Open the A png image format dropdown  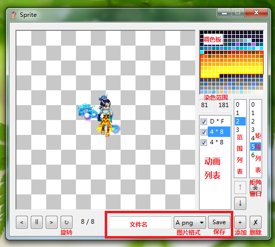pos(190,223)
